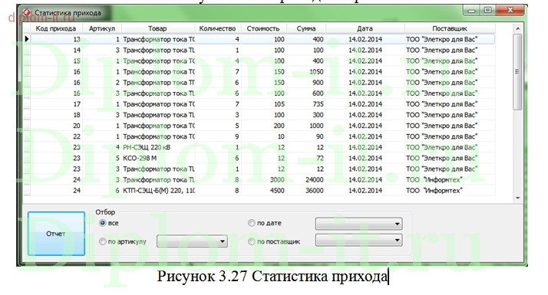Click the 'РН-СЭЩ 220 кВ' cell
The width and height of the screenshot is (548, 295).
click(158, 147)
